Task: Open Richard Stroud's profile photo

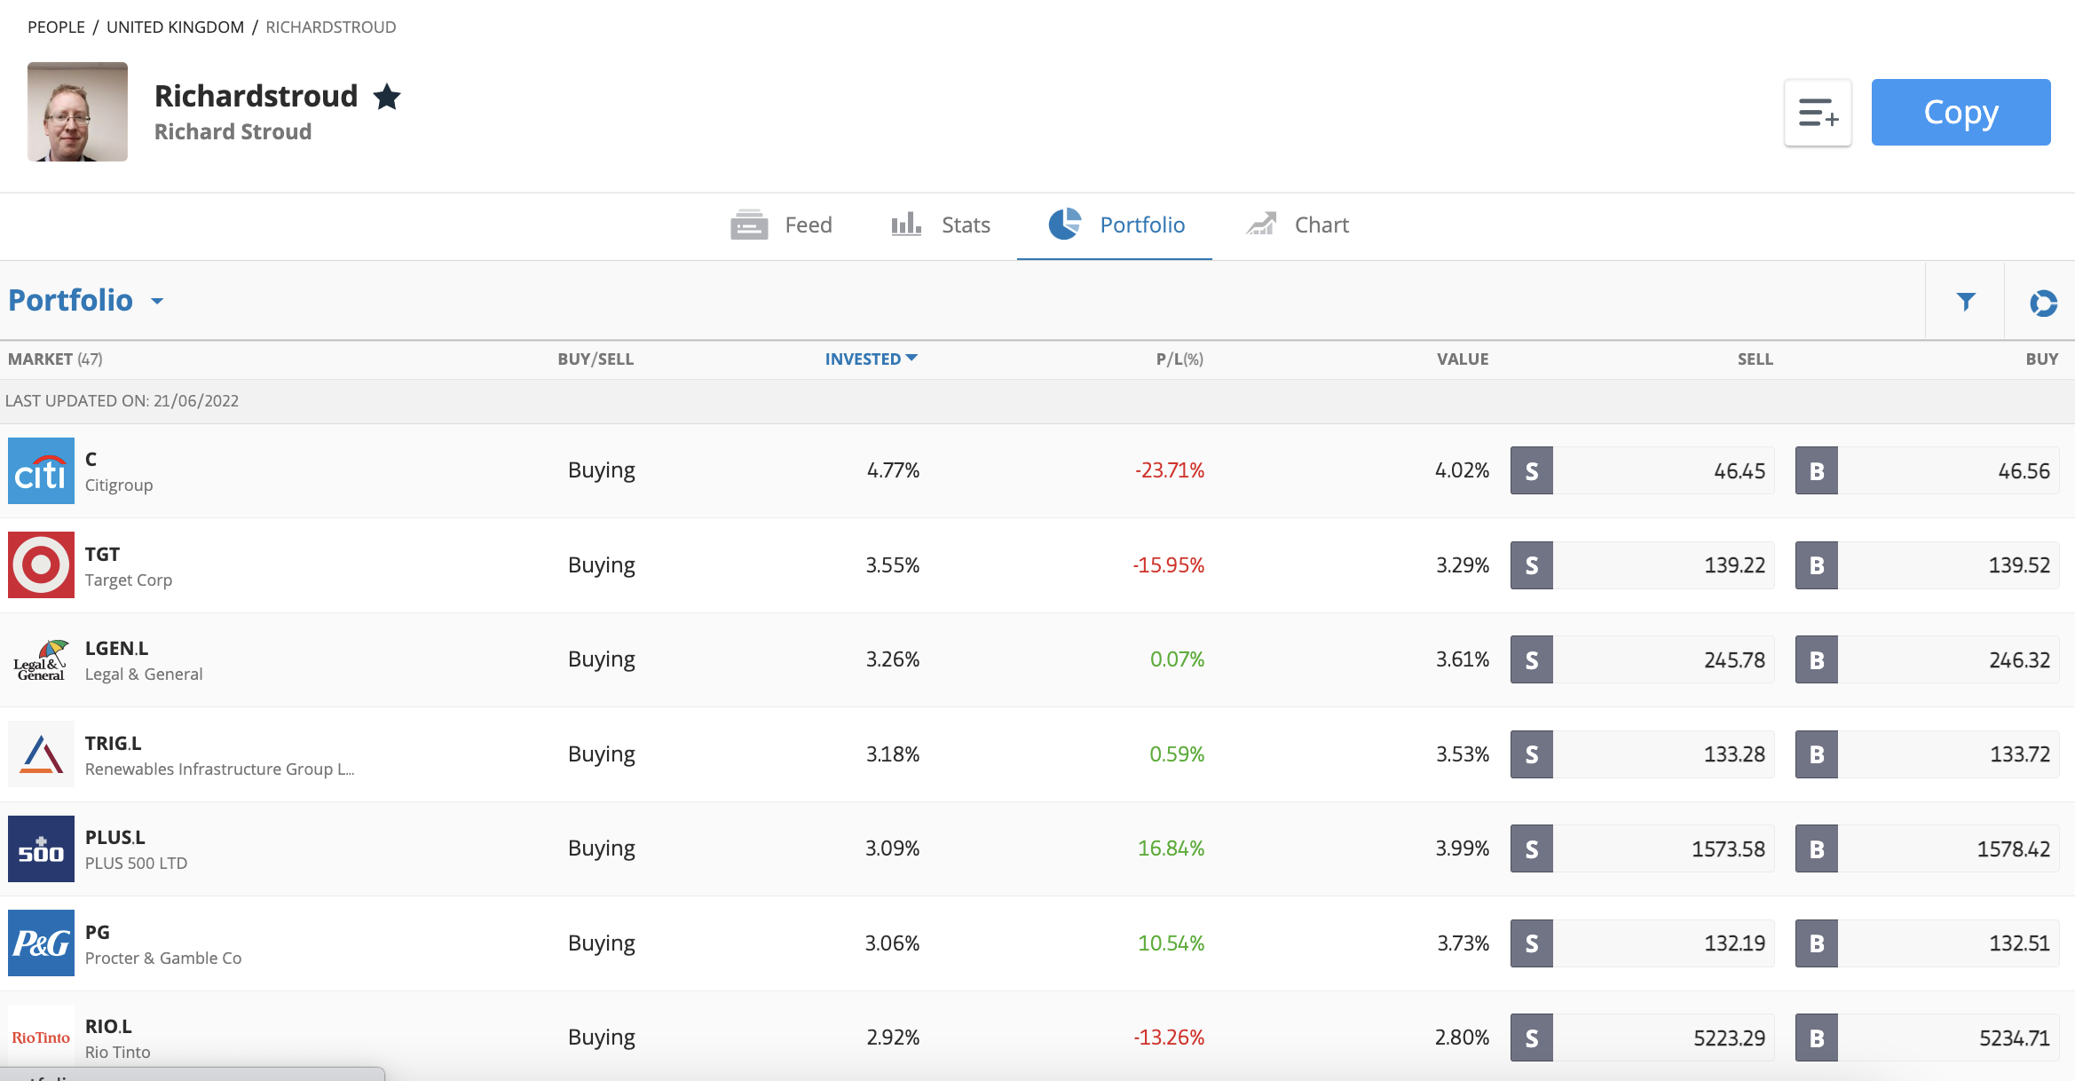Action: click(77, 112)
